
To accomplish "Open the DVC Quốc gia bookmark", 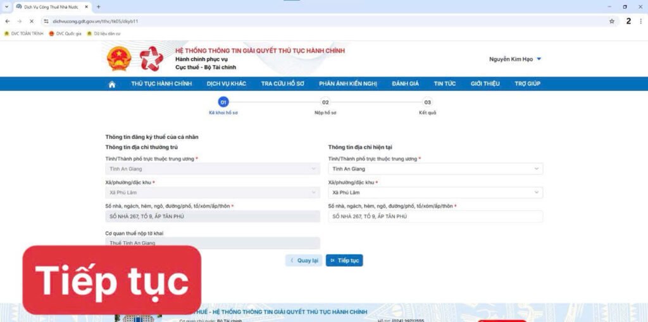I will tap(65, 33).
